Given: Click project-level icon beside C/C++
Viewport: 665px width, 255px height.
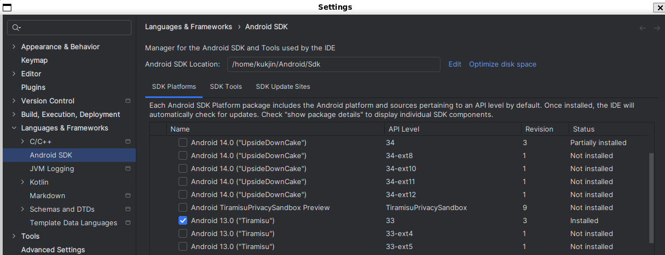Looking at the screenshot, I should (128, 141).
